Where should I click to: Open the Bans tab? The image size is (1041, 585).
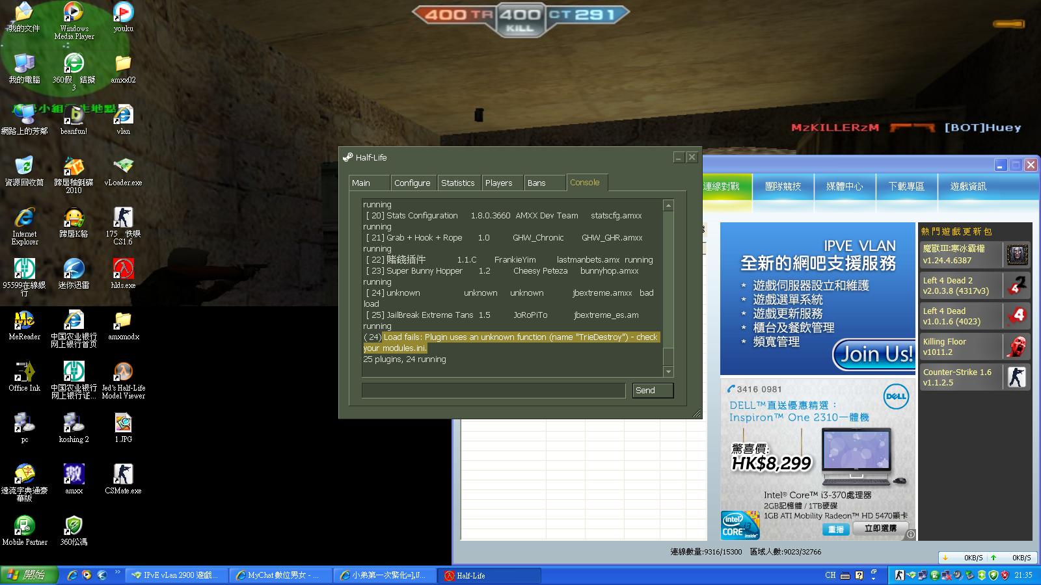[x=544, y=183]
